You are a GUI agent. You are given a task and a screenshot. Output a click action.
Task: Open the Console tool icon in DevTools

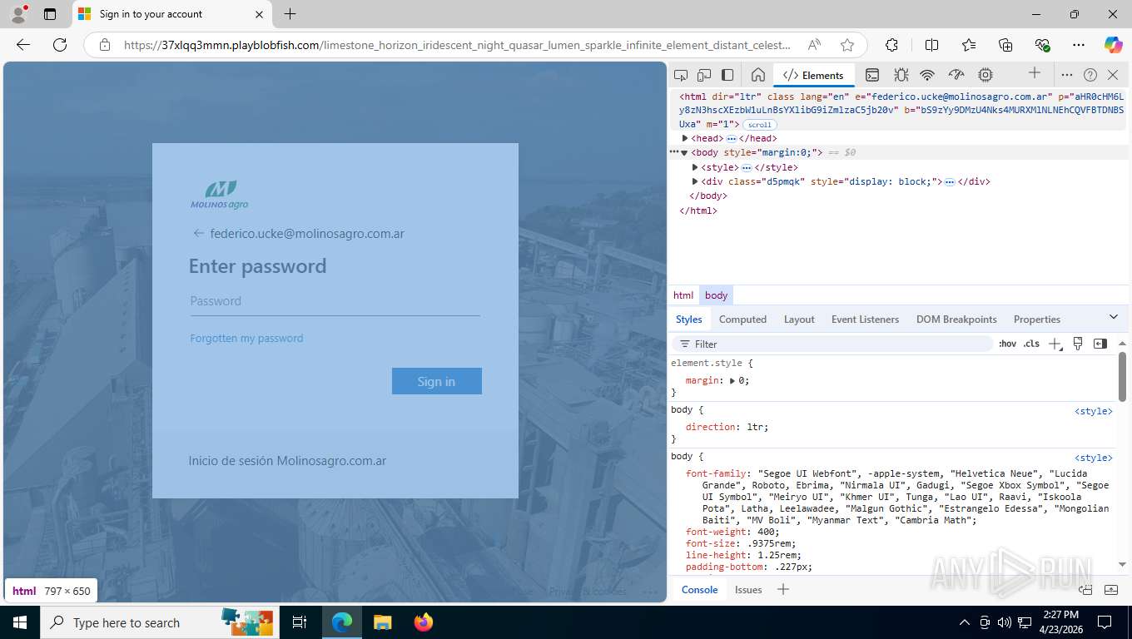871,75
